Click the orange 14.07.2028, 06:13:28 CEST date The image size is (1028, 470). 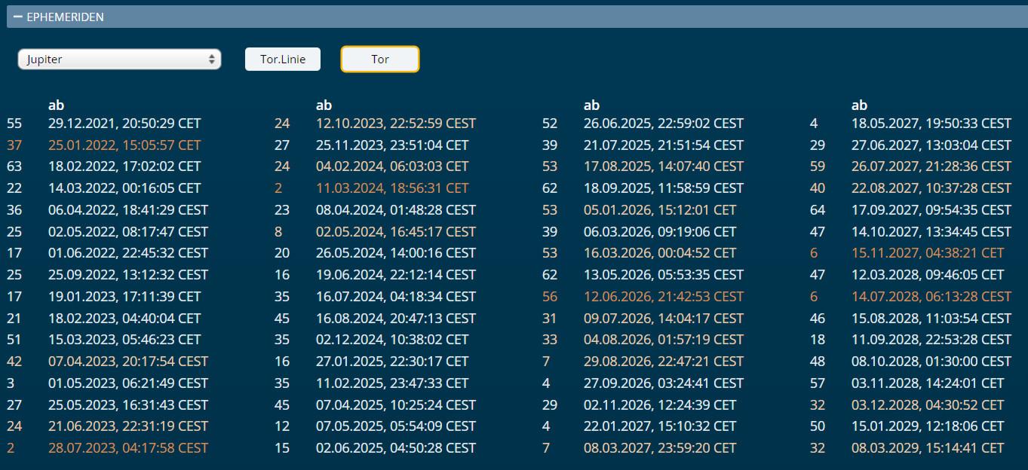click(x=931, y=297)
